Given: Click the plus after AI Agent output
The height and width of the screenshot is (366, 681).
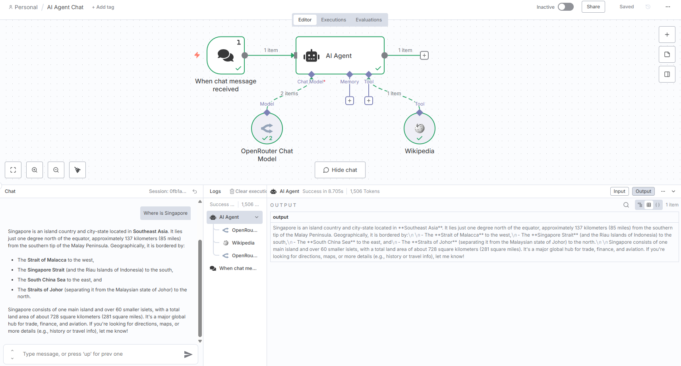Looking at the screenshot, I should [424, 56].
